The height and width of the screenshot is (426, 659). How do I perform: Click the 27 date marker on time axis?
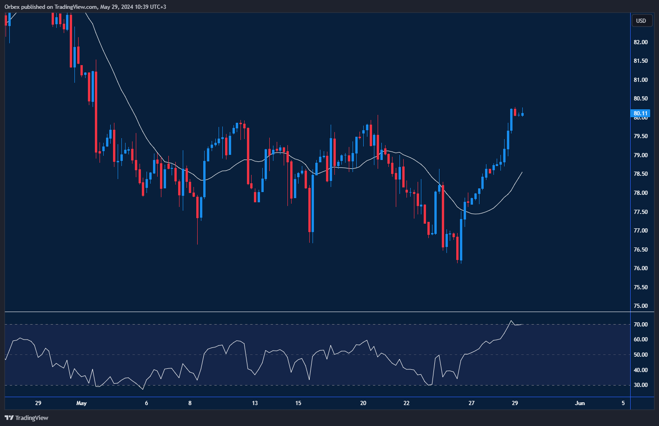(x=472, y=403)
